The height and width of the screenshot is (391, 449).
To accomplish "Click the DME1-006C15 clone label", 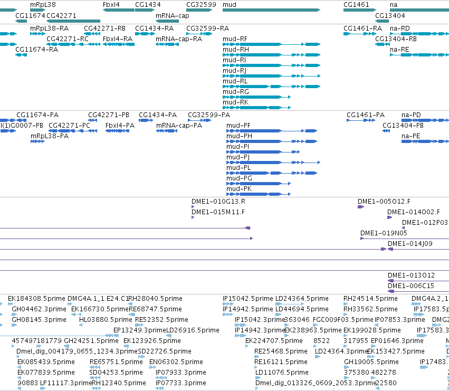I will [411, 286].
